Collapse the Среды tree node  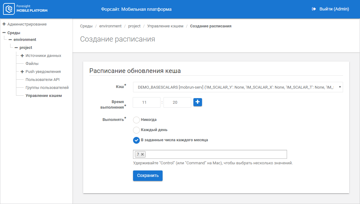pos(4,33)
